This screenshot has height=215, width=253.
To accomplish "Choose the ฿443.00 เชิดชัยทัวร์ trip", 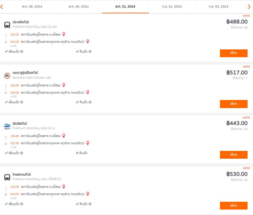I will [x=234, y=155].
